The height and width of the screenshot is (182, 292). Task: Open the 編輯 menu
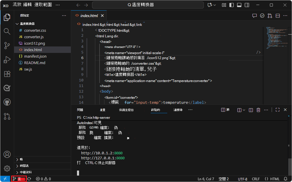[27, 4]
